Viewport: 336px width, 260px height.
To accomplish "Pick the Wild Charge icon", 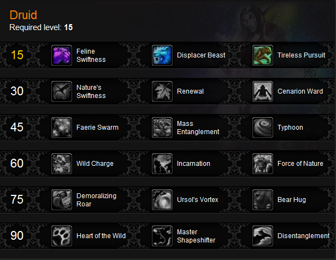I will click(62, 164).
